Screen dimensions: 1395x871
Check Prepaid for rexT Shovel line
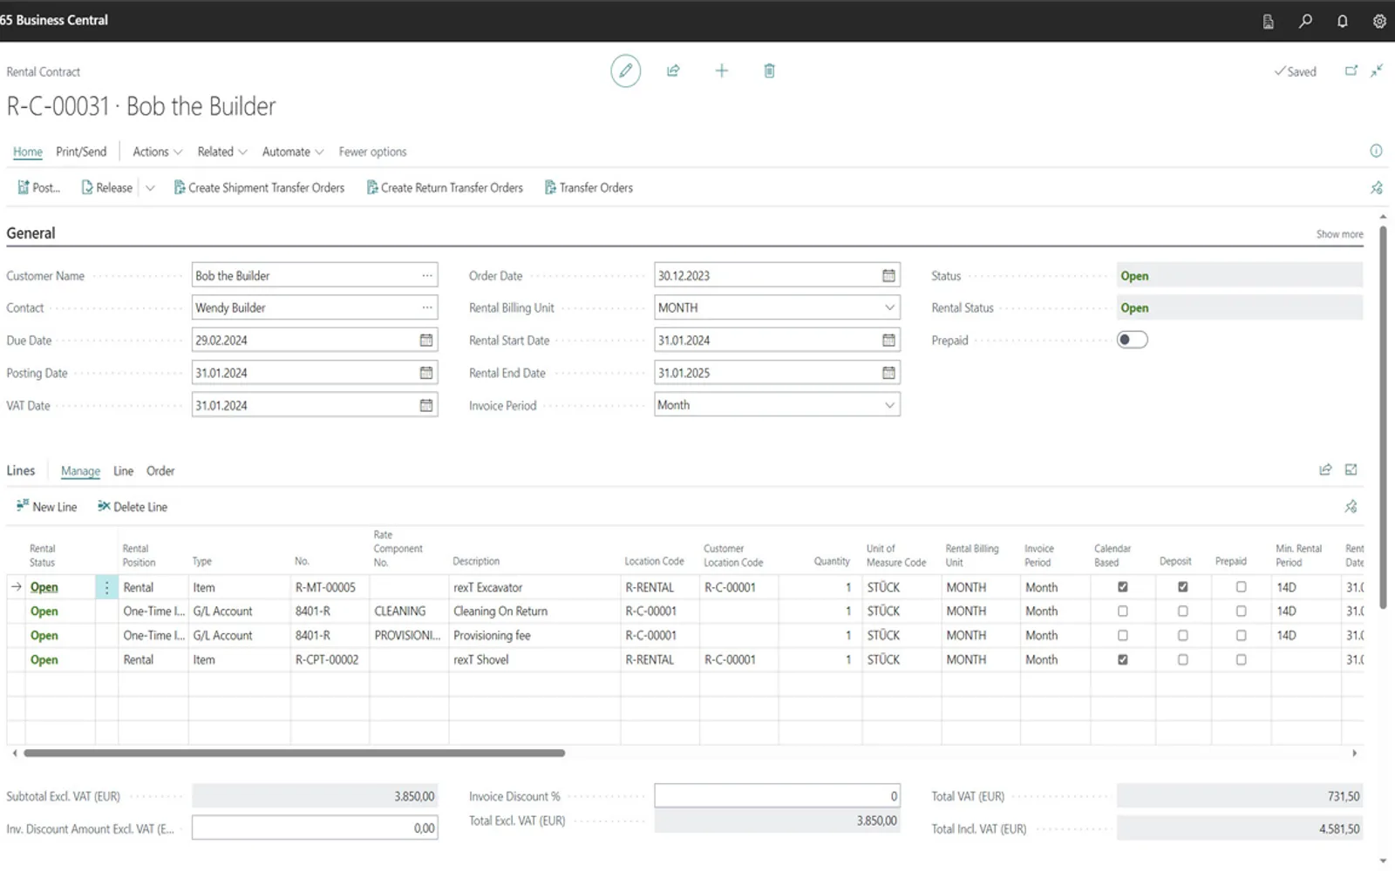point(1241,659)
